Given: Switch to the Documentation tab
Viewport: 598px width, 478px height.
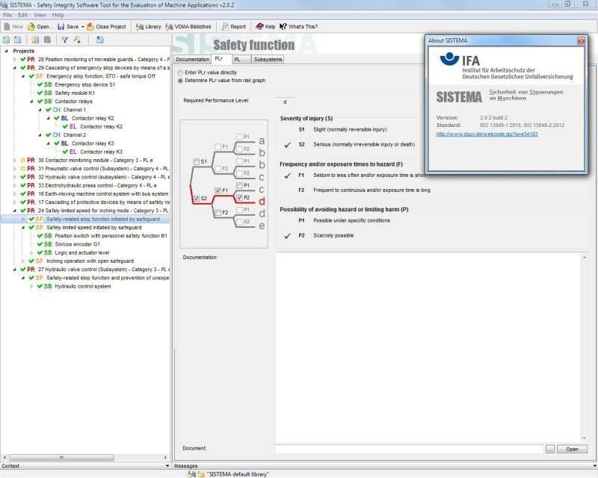Looking at the screenshot, I should pyautogui.click(x=193, y=60).
